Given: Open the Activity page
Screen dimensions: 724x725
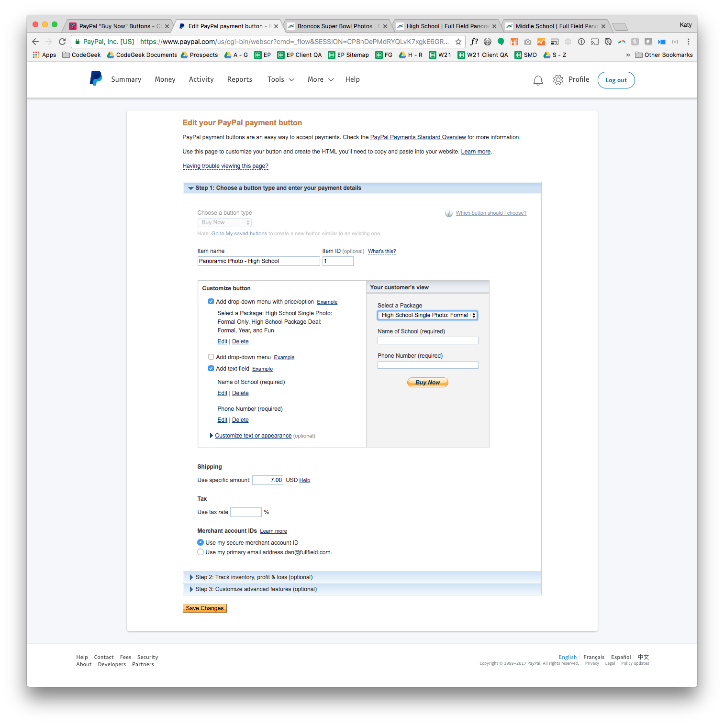Looking at the screenshot, I should 201,79.
